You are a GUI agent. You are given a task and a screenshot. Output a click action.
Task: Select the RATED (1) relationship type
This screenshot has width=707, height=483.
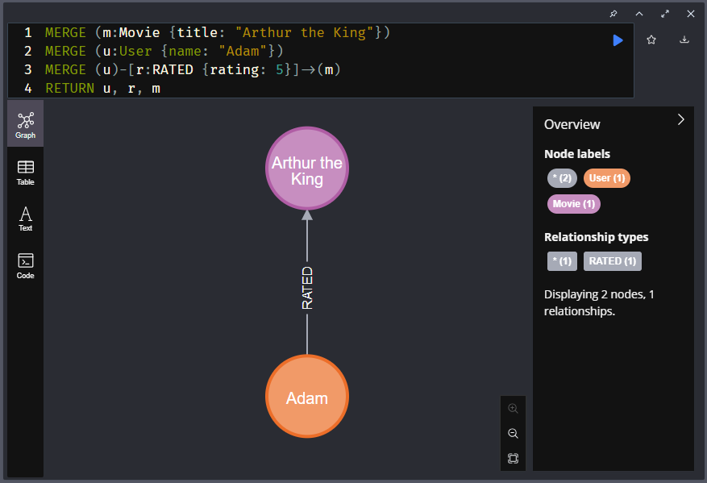(613, 261)
